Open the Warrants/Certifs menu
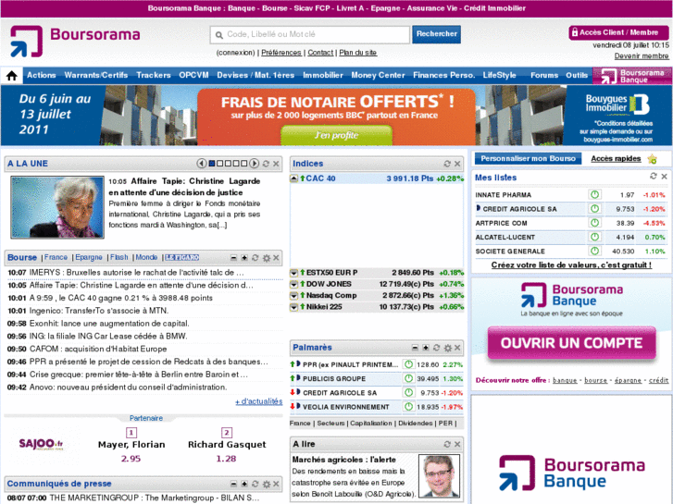The image size is (673, 504). pyautogui.click(x=96, y=75)
